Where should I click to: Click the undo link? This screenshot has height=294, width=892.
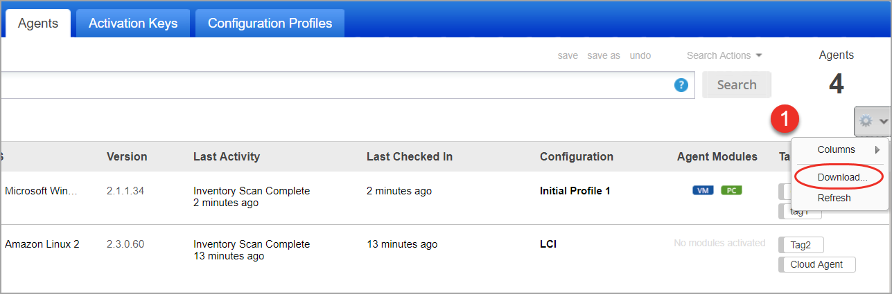click(x=640, y=55)
